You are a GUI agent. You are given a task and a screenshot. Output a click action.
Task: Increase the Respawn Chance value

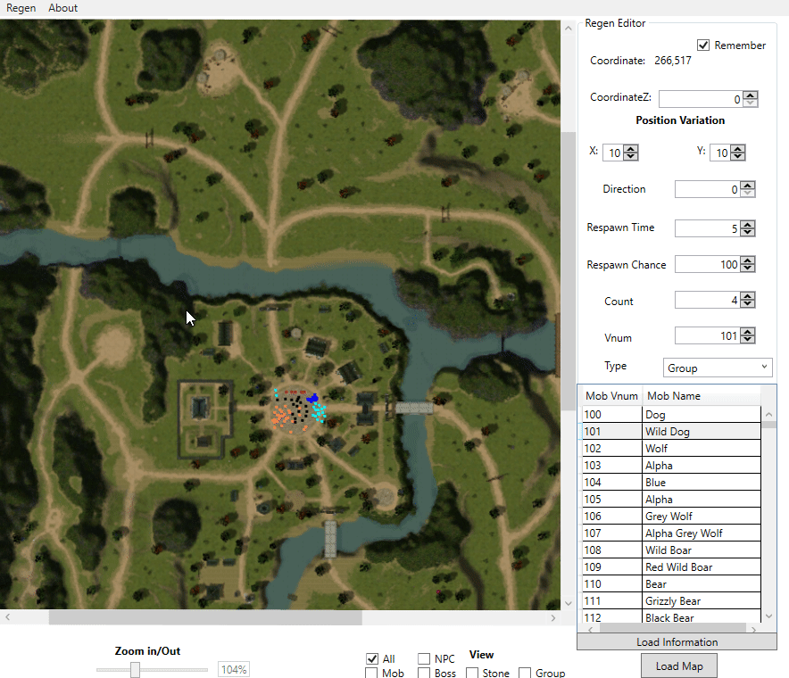coord(748,260)
